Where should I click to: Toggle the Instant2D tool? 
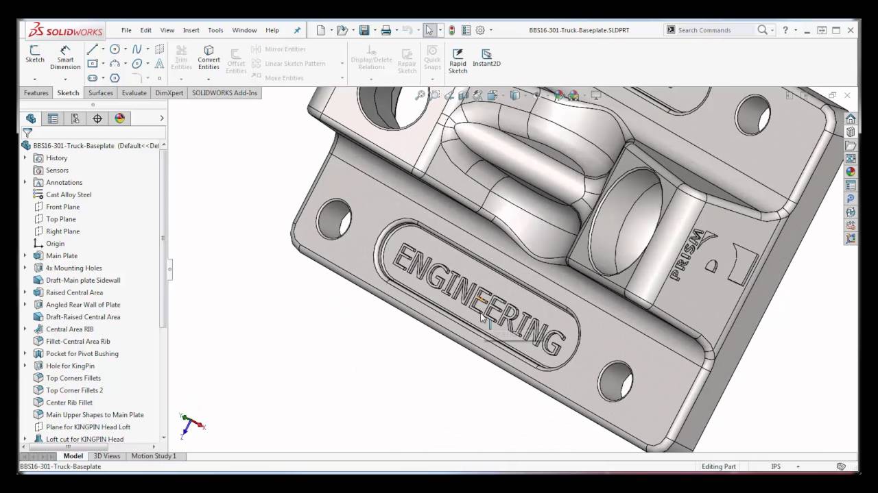(486, 58)
